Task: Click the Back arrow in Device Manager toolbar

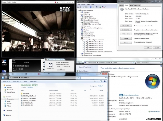Action: (x=78, y=7)
